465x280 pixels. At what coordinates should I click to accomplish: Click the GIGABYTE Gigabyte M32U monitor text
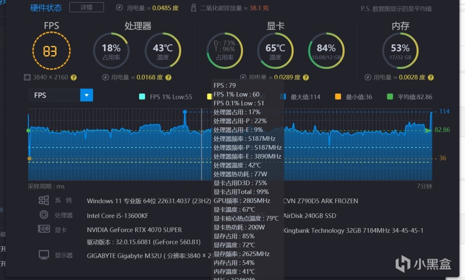pos(149,256)
